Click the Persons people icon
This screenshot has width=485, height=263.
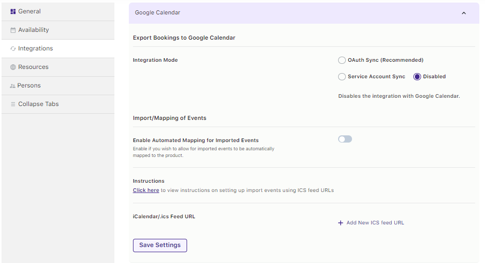coord(13,86)
